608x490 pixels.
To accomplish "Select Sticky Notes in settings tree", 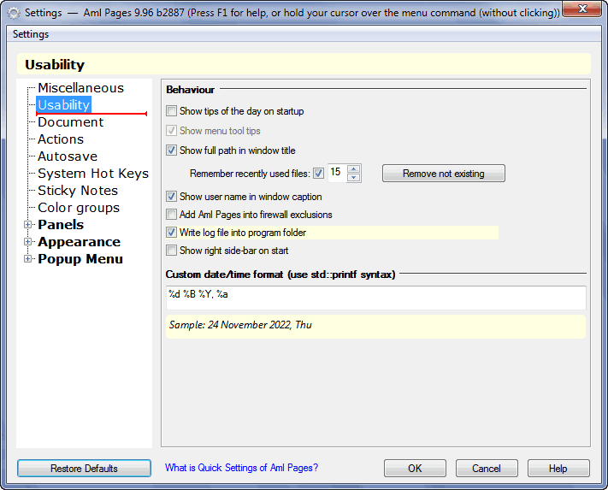I will pyautogui.click(x=78, y=191).
